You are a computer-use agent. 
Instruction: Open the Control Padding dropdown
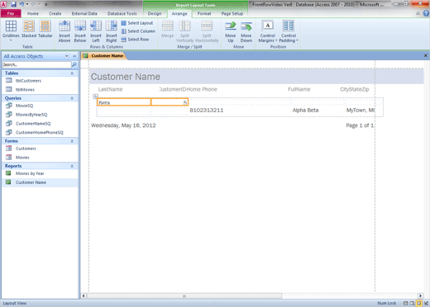tap(289, 31)
